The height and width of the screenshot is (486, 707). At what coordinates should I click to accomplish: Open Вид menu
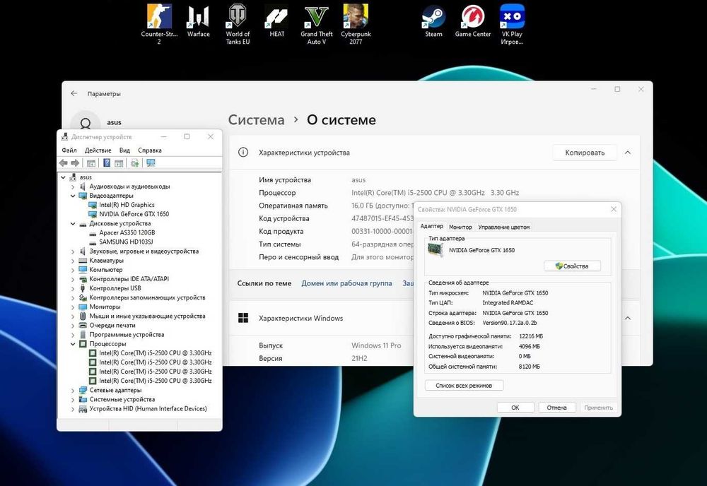[x=124, y=150]
